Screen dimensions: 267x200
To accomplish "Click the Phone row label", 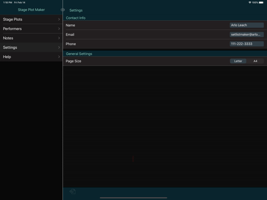I will point(71,44).
